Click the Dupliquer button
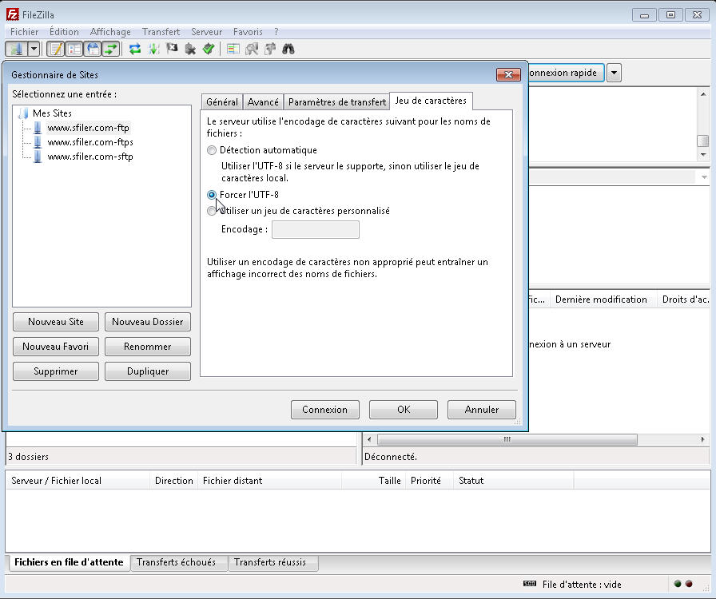 click(x=148, y=371)
